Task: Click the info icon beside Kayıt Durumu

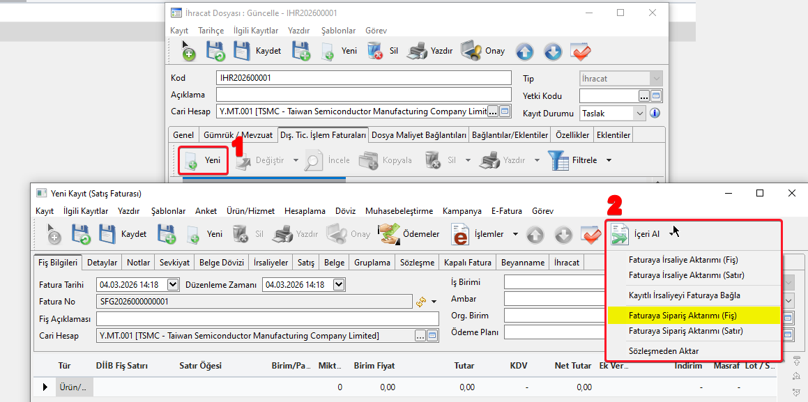Action: tap(655, 113)
